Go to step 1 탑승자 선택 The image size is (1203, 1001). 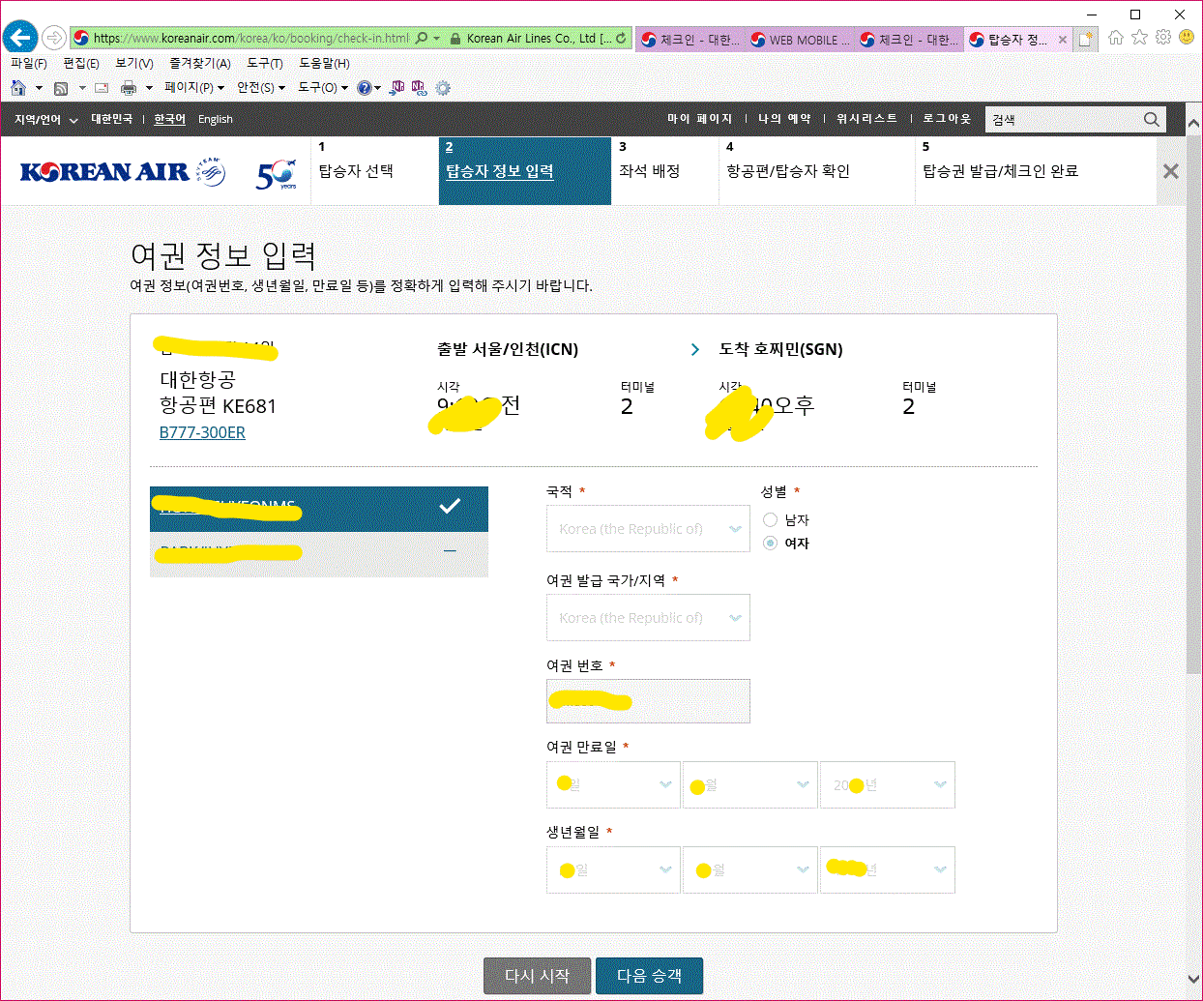374,170
